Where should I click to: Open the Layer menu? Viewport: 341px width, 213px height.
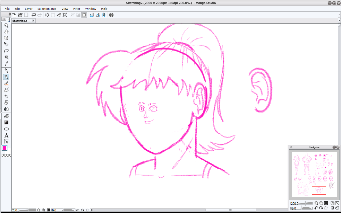click(29, 9)
